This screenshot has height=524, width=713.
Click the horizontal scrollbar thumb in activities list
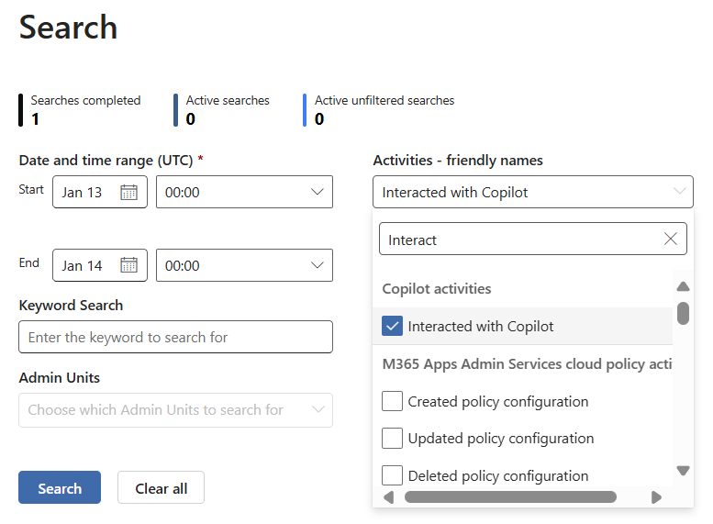coord(510,497)
